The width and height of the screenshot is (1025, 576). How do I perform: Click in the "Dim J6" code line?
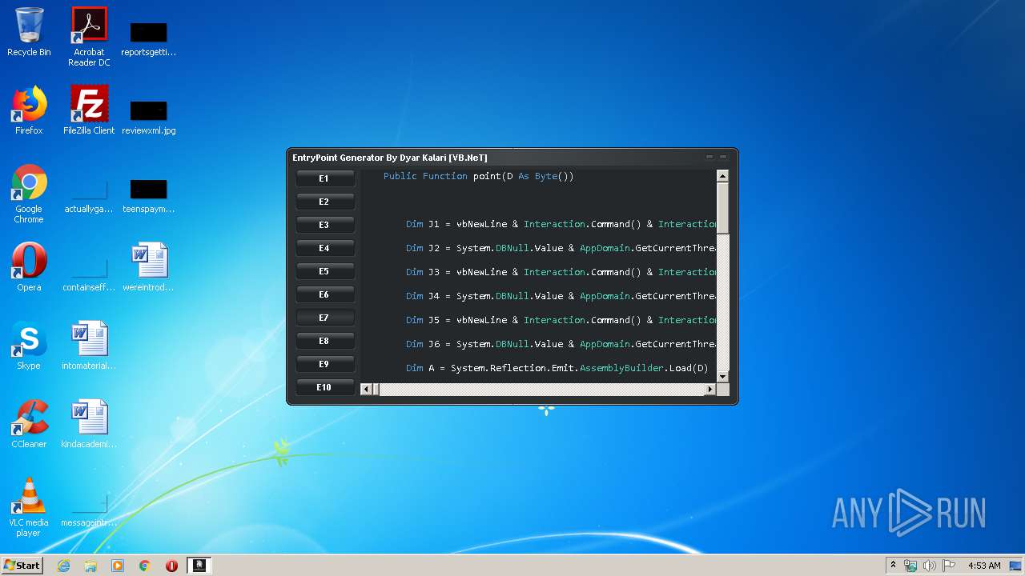pos(561,344)
